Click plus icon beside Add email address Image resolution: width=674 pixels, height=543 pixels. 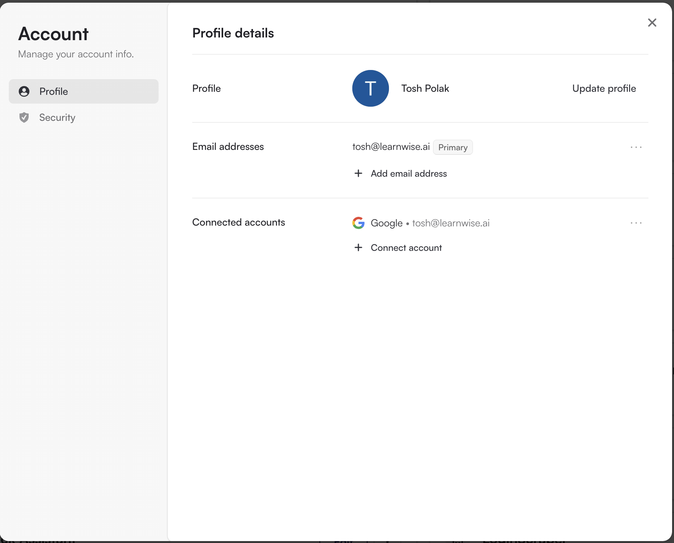[x=358, y=173]
